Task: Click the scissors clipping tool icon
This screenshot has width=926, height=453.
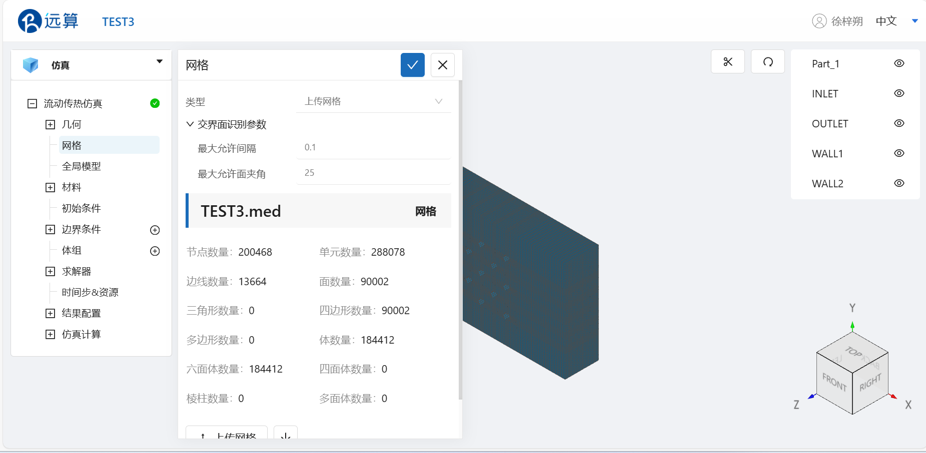Action: [x=728, y=62]
